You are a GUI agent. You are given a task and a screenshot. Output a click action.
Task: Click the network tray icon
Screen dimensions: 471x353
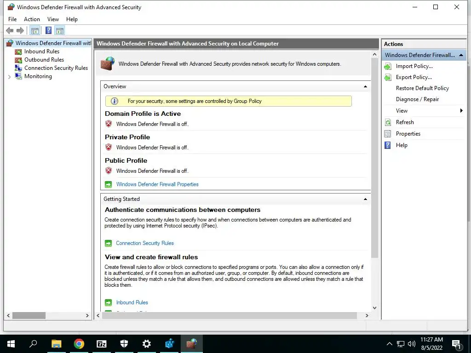[401, 344]
